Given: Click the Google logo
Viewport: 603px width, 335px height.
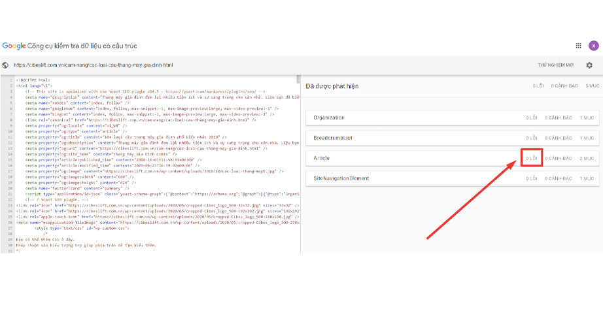Looking at the screenshot, I should tap(13, 46).
